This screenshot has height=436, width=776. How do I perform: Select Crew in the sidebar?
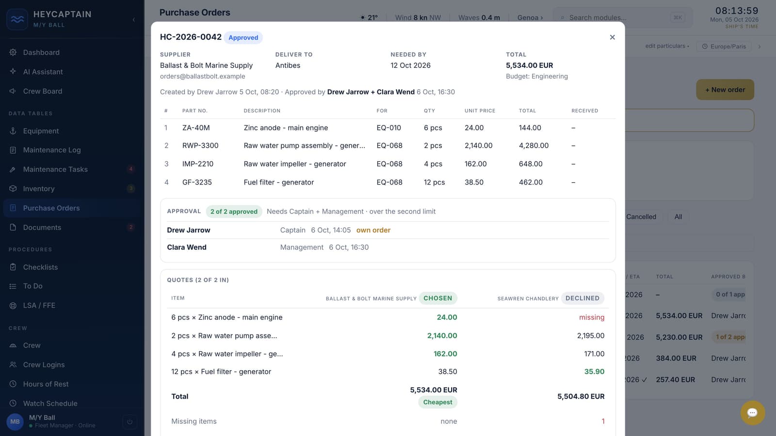(x=72, y=345)
